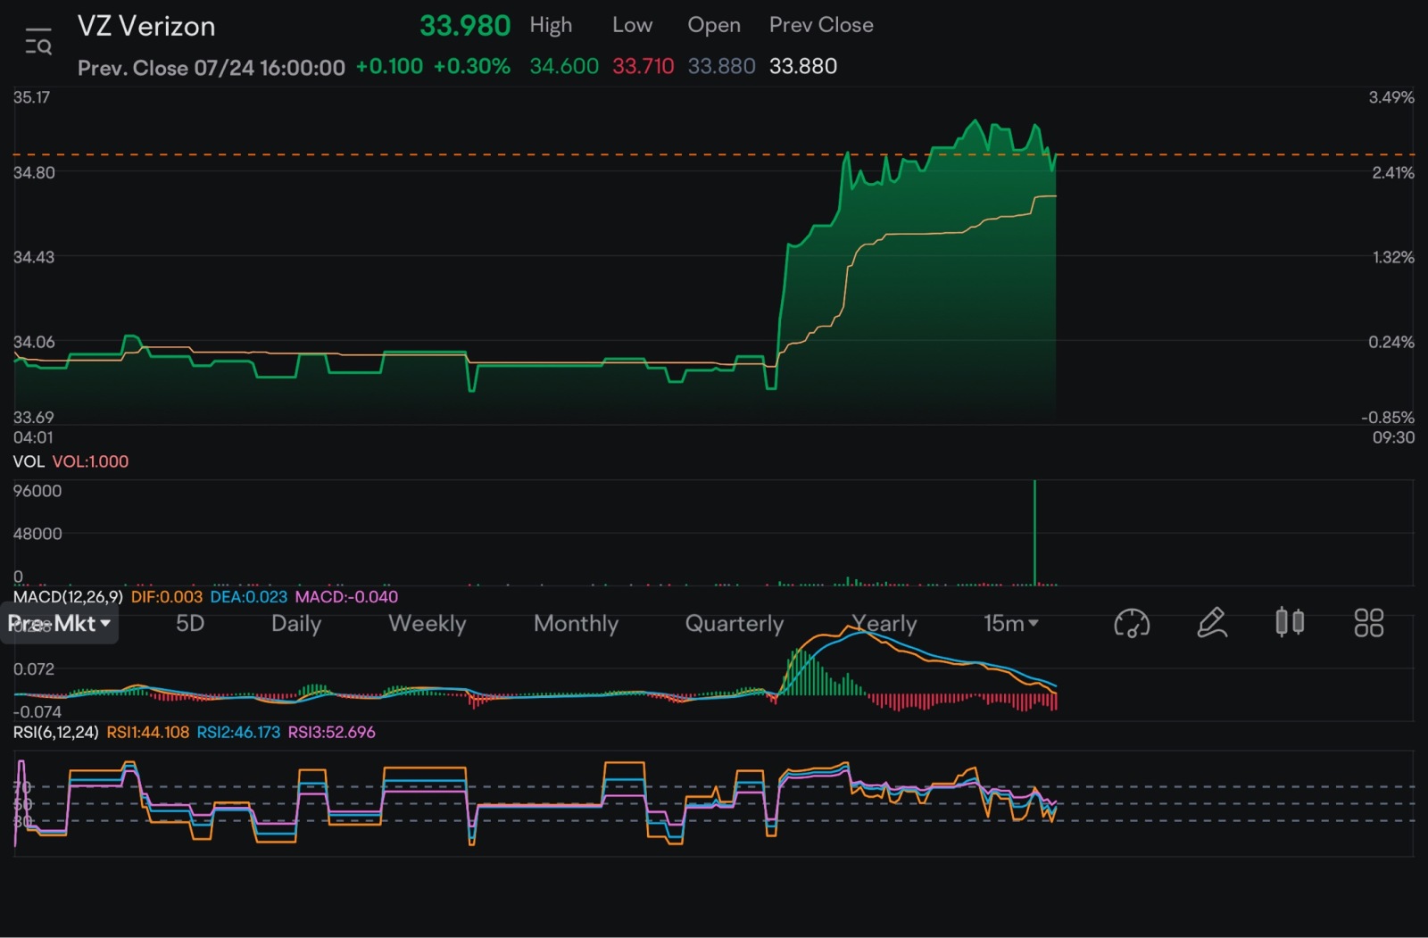The width and height of the screenshot is (1428, 938).
Task: Click the Low value 33.710
Action: coord(643,66)
